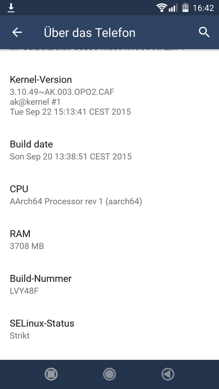Tap the battery indicator icon

pos(185,8)
